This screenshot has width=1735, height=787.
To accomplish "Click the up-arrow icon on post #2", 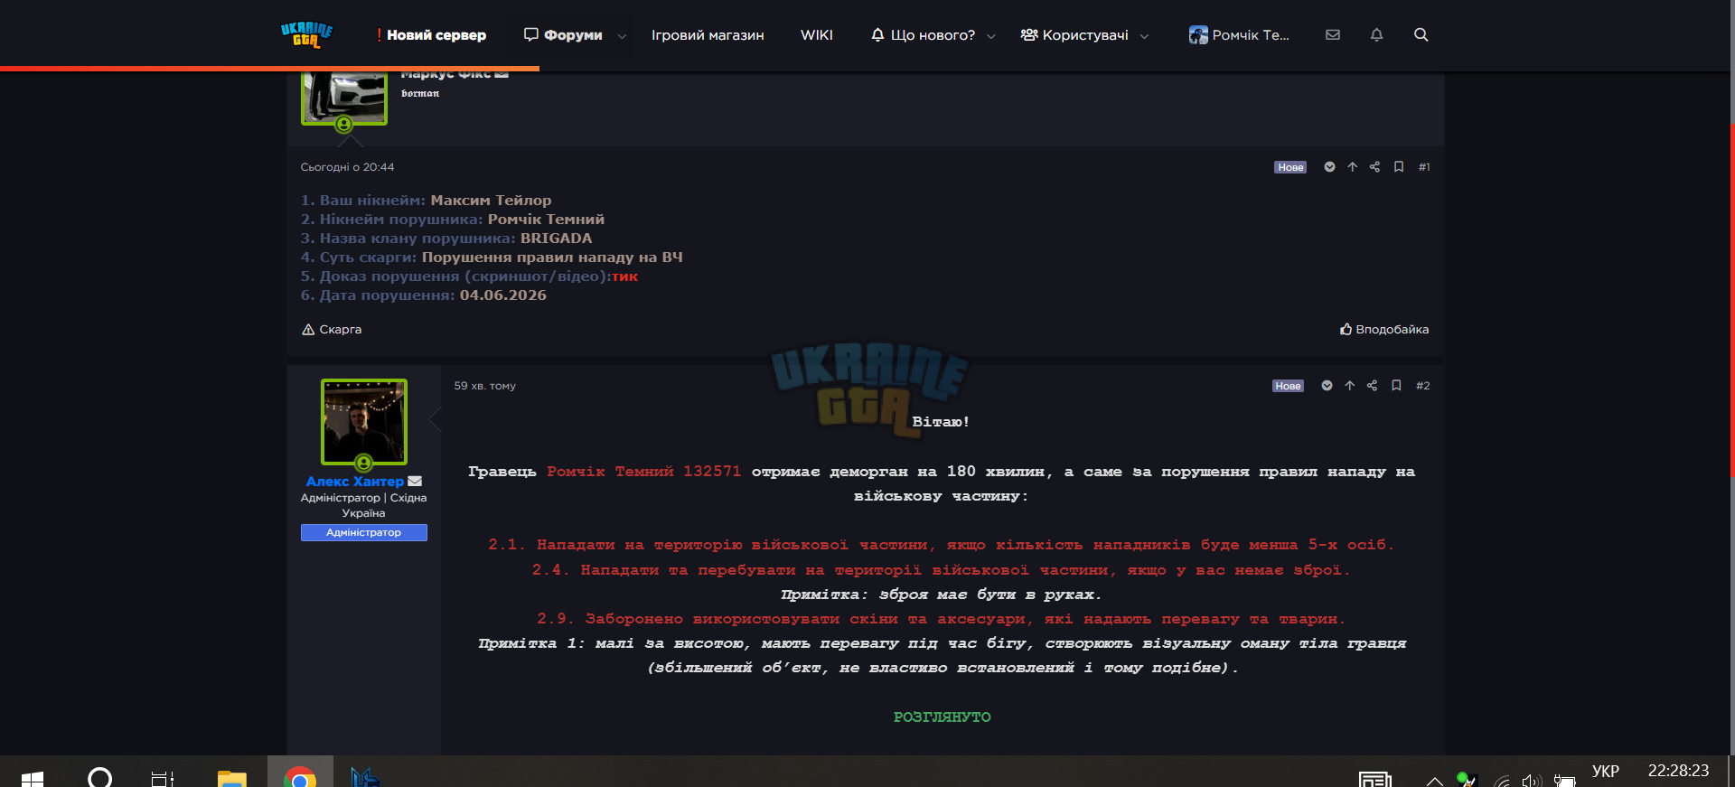I will (x=1350, y=386).
